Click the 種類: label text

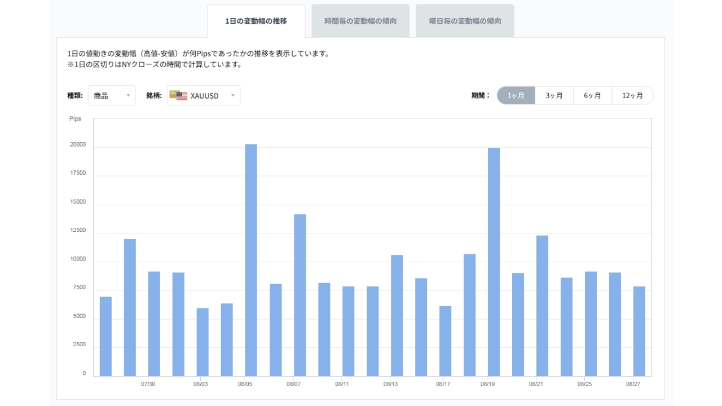pyautogui.click(x=75, y=95)
